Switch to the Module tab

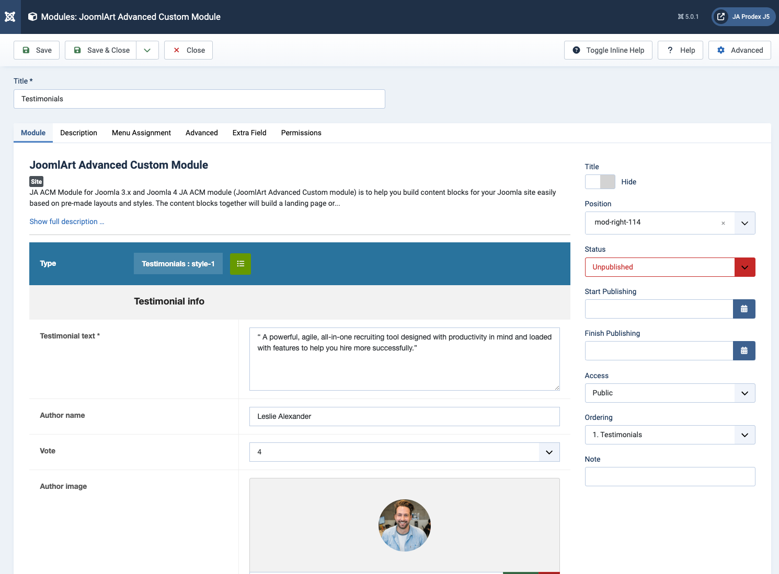(x=33, y=133)
